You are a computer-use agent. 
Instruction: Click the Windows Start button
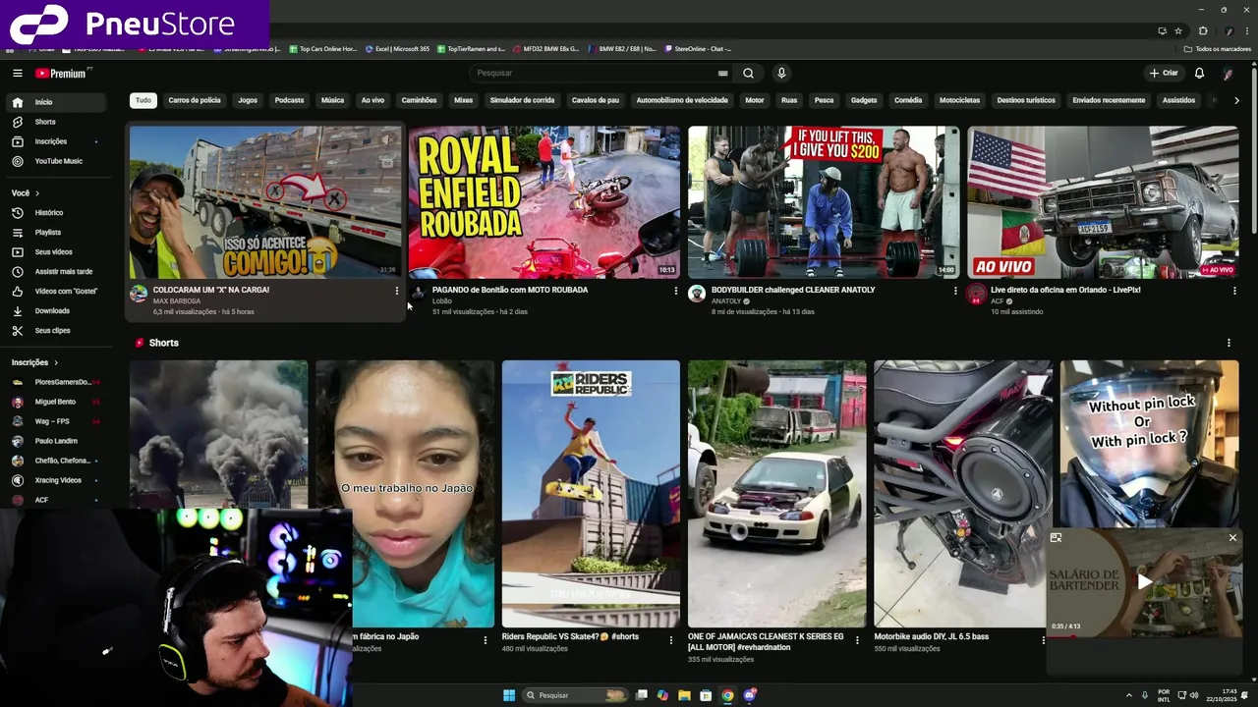pos(509,695)
